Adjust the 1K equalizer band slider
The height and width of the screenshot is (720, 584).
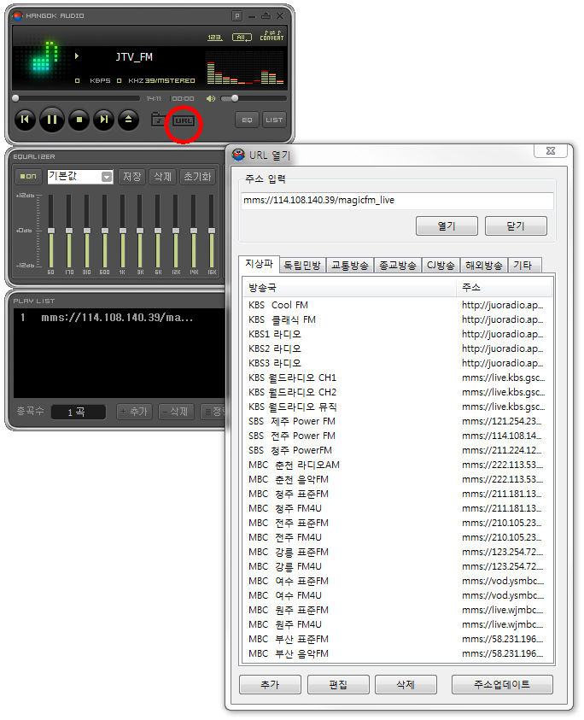tap(123, 231)
